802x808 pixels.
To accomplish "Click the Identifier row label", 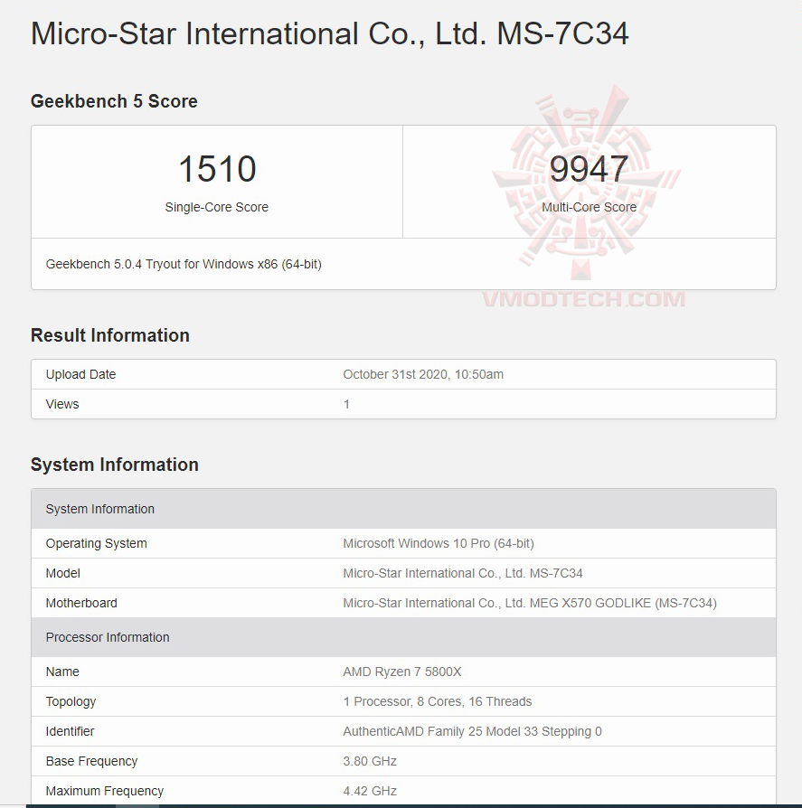I will point(71,732).
